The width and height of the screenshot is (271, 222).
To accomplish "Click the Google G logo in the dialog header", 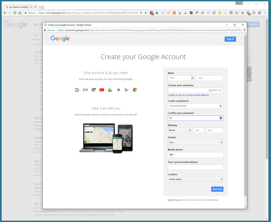I will click(x=60, y=39).
